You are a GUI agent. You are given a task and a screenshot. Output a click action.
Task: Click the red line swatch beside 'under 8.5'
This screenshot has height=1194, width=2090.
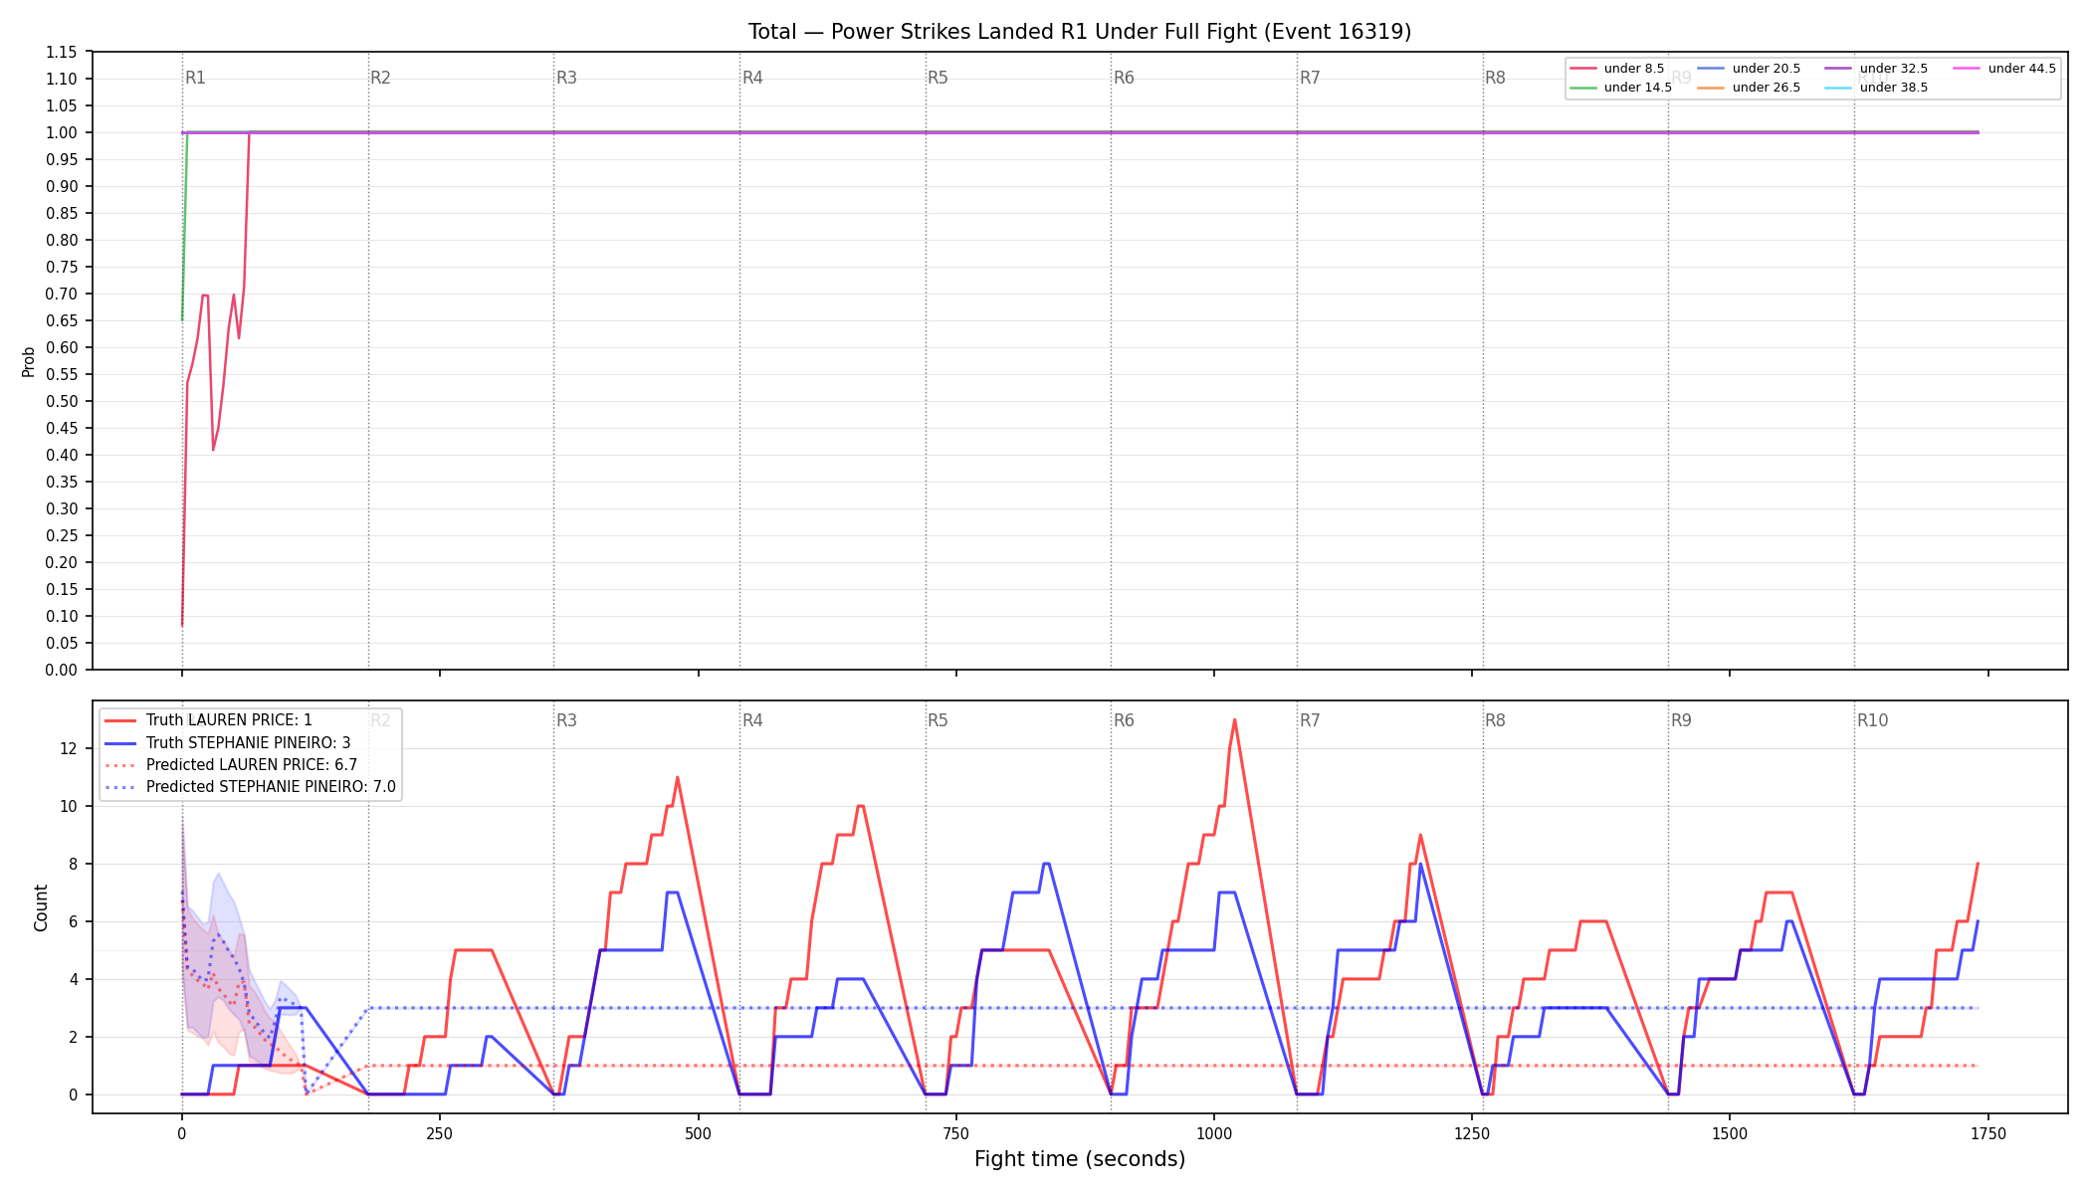pyautogui.click(x=1583, y=69)
